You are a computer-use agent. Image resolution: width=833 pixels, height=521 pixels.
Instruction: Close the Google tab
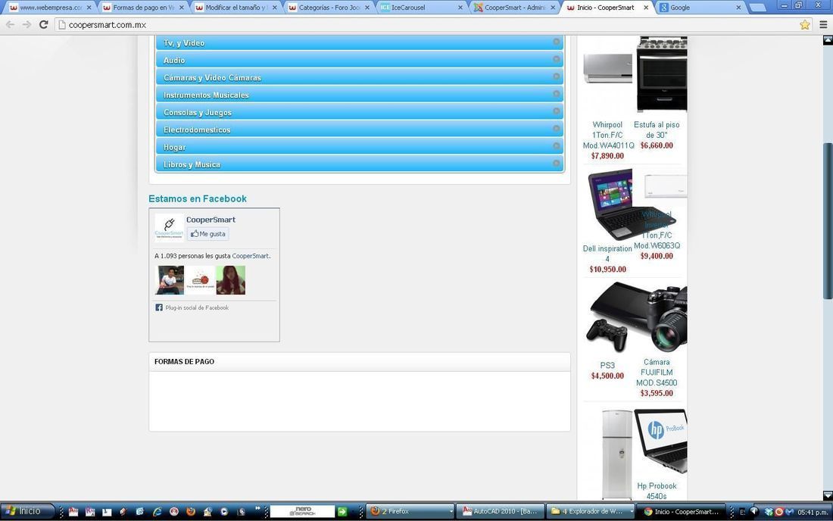pos(738,8)
